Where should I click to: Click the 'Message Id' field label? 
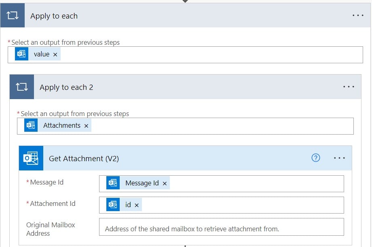47,182
